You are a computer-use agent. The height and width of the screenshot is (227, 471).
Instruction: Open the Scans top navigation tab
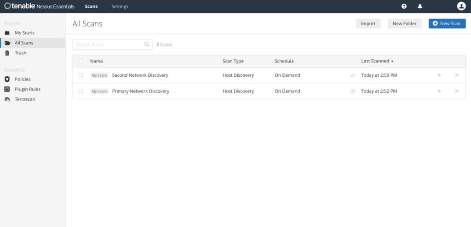92,6
